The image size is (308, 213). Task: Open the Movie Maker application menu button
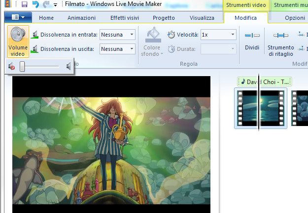(18, 17)
